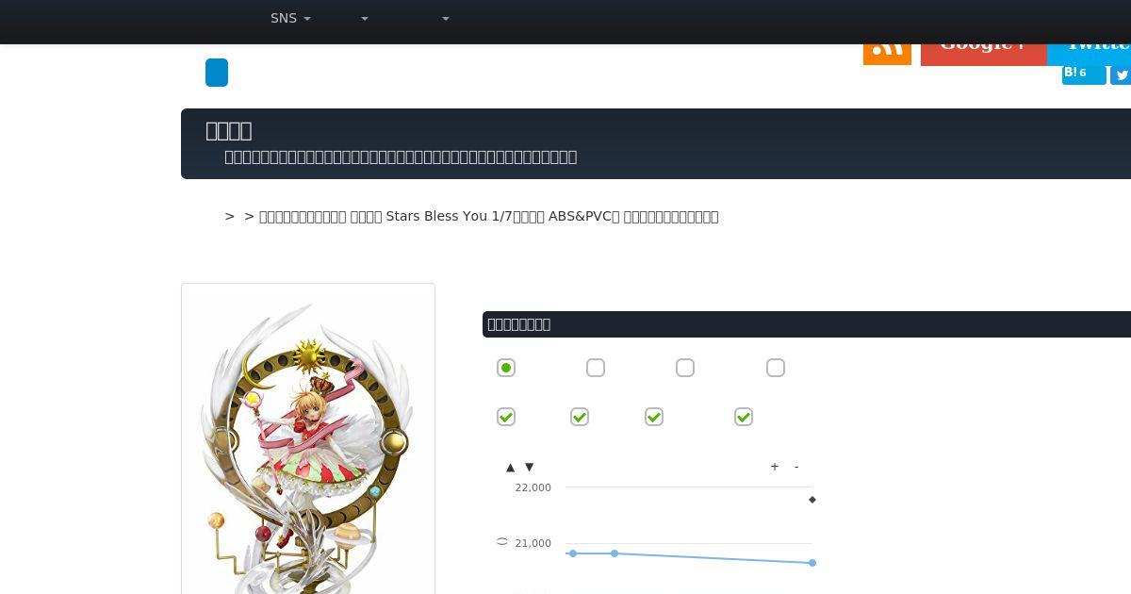Select the fourth radio button in the row

(776, 368)
